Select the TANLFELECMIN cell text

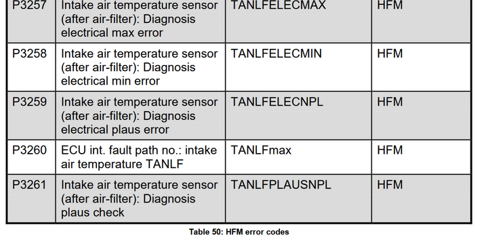[x=276, y=54]
